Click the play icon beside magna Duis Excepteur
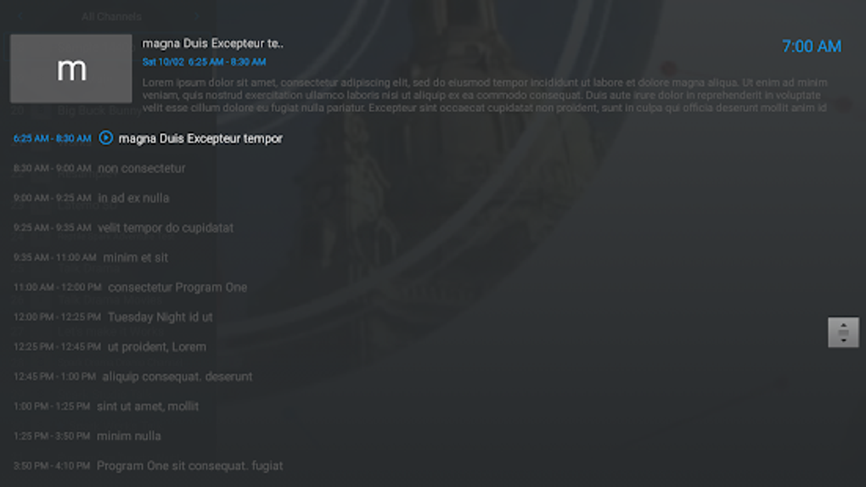The image size is (866, 487). tap(105, 137)
